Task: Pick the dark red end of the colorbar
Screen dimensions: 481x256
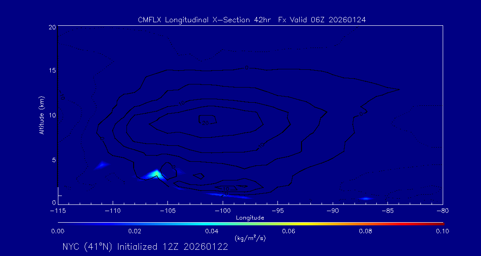Action: [x=440, y=224]
